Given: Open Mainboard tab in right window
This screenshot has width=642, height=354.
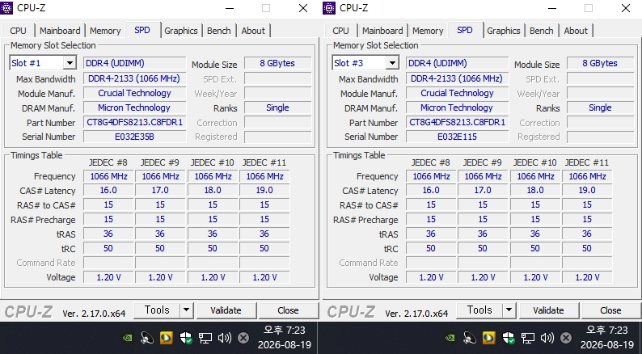Looking at the screenshot, I should tap(382, 31).
